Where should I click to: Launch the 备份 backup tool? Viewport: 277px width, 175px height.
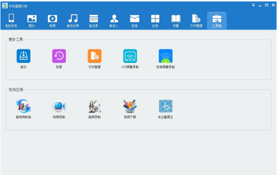pos(23,59)
